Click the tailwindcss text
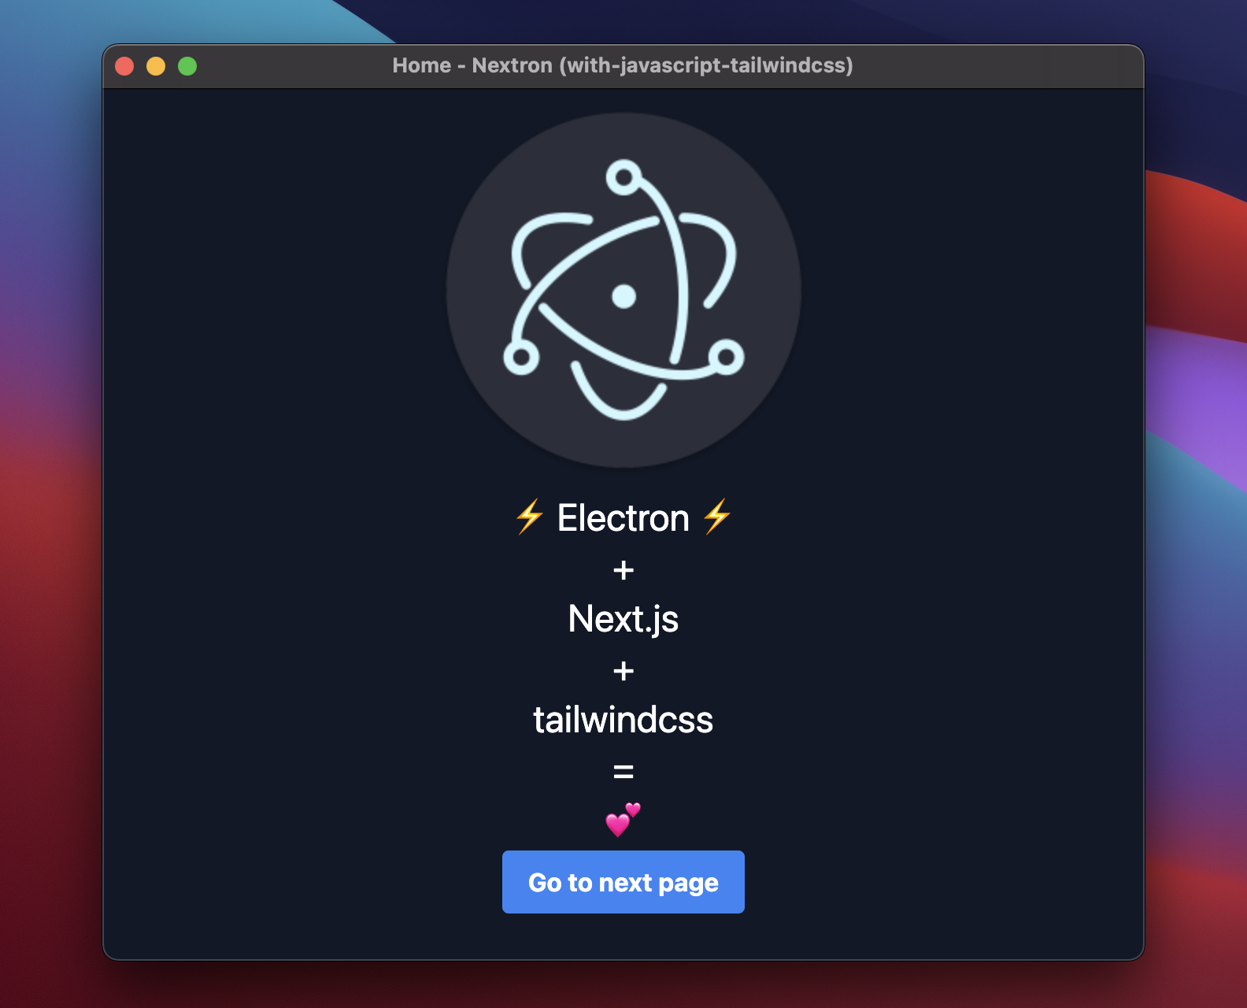This screenshot has width=1247, height=1008. pyautogui.click(x=623, y=720)
